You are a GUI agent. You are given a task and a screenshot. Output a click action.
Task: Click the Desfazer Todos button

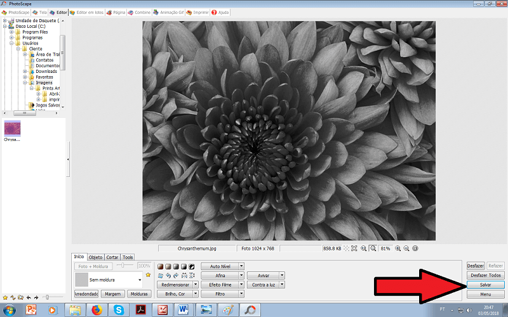[x=486, y=275]
